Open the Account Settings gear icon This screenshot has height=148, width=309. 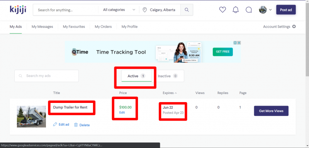coord(294,26)
